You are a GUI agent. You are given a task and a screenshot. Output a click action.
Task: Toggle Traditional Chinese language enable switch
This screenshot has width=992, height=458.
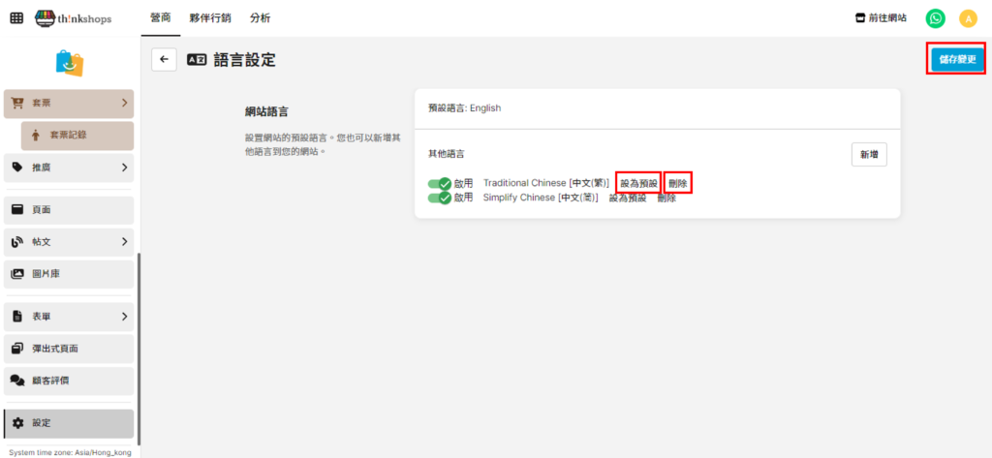pos(440,184)
